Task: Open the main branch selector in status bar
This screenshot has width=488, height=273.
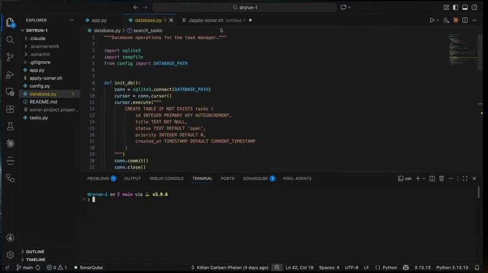Action: pyautogui.click(x=24, y=267)
